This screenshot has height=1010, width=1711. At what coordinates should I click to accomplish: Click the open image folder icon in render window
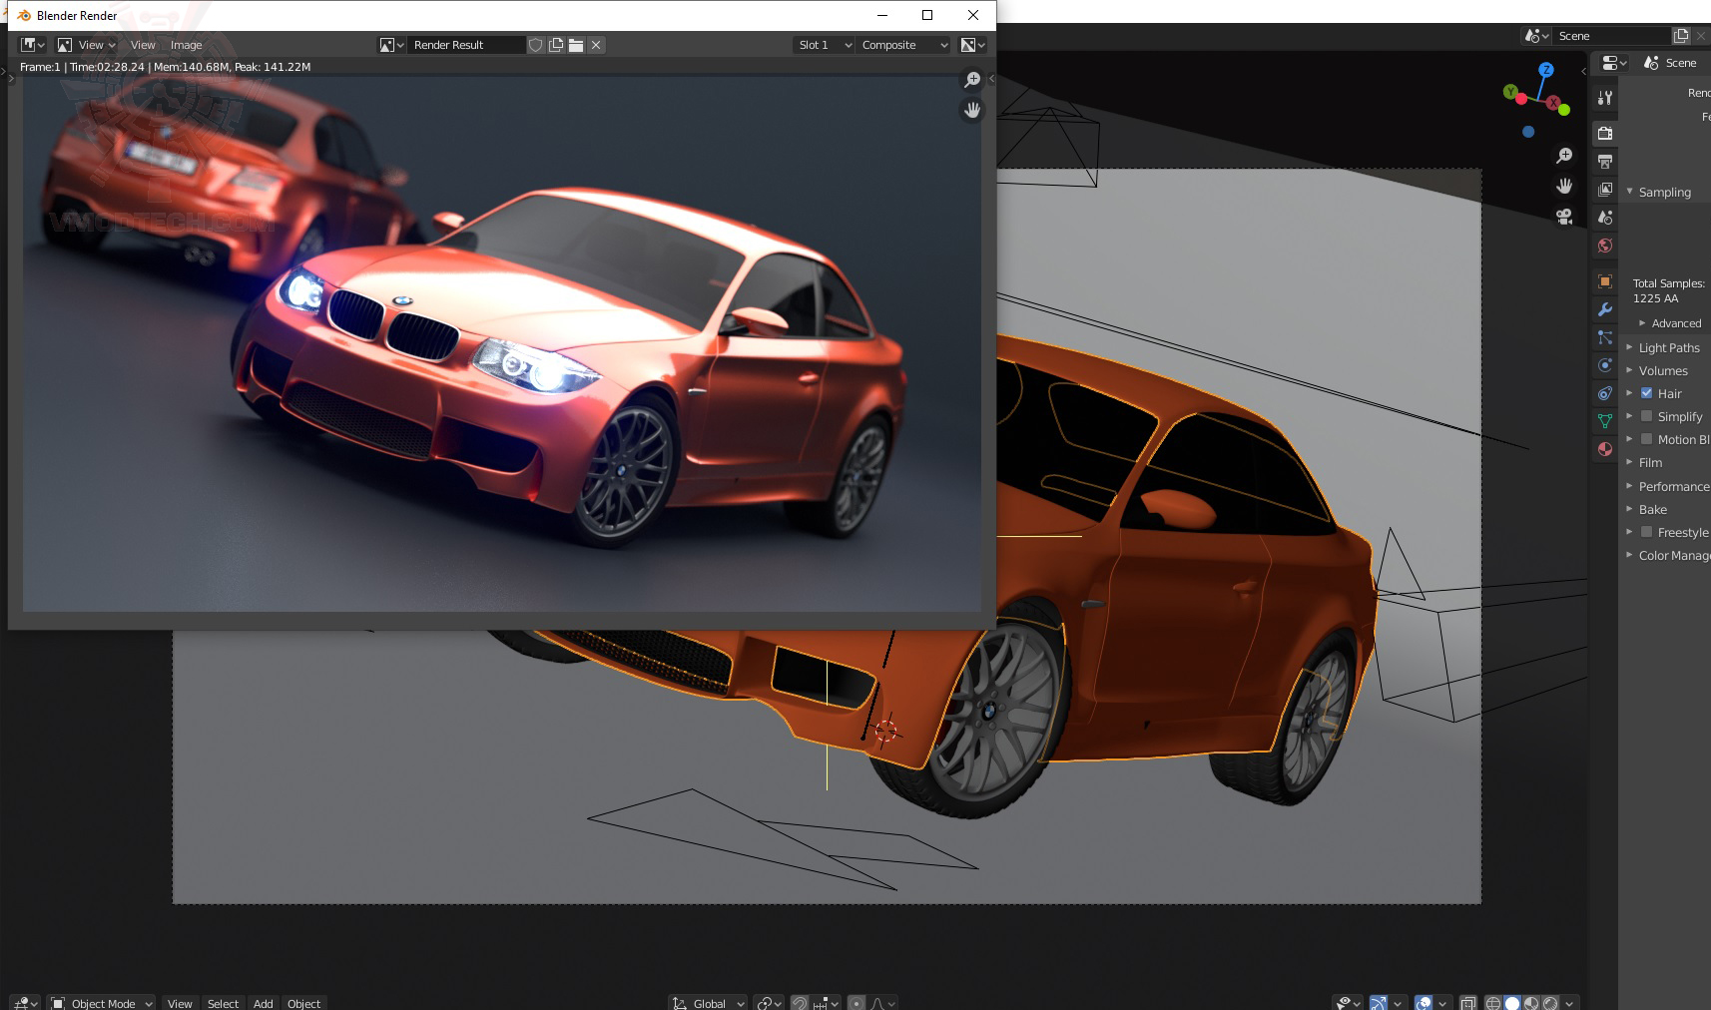576,45
